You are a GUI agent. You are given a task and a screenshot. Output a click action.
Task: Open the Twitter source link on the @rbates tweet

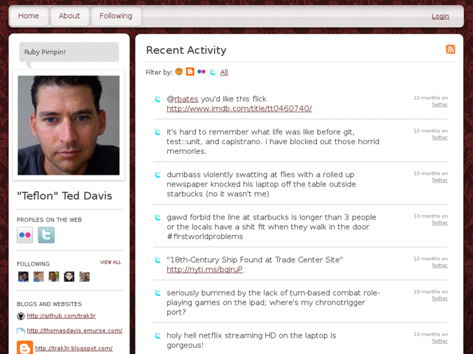point(440,105)
